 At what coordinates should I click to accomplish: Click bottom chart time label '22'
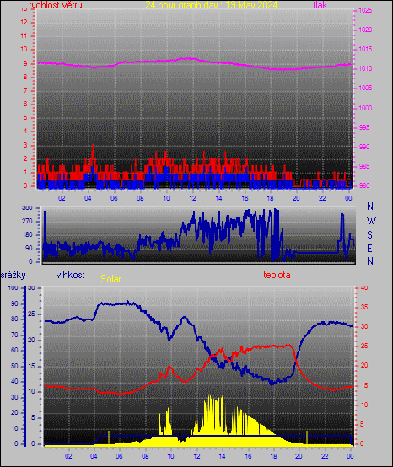point(325,456)
